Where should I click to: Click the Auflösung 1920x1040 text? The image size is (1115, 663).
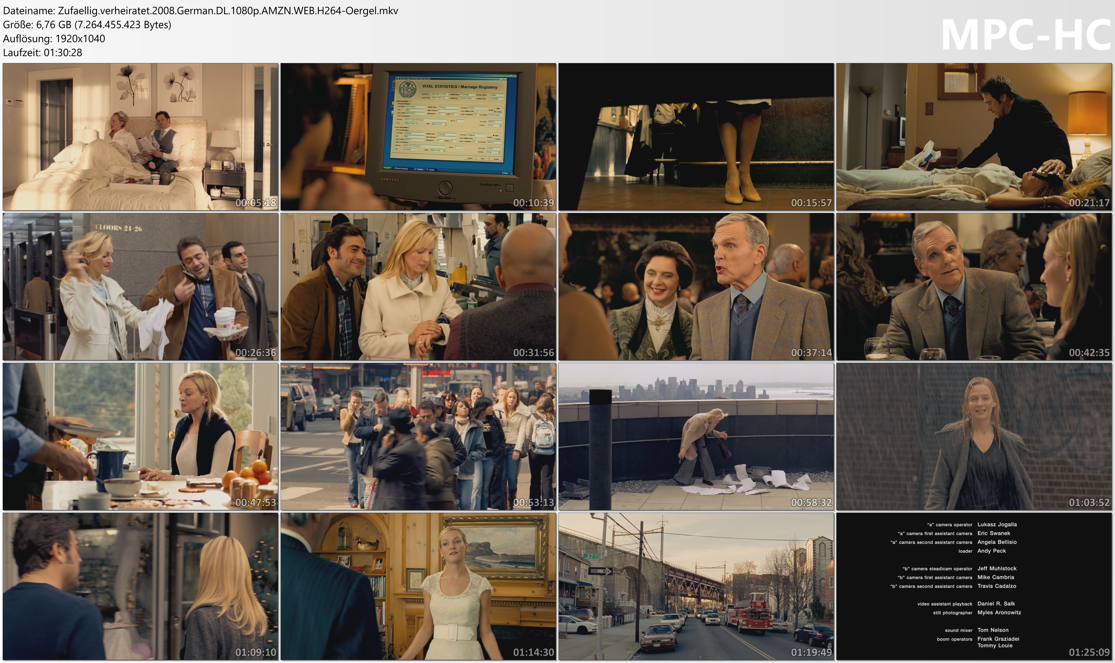coord(54,39)
